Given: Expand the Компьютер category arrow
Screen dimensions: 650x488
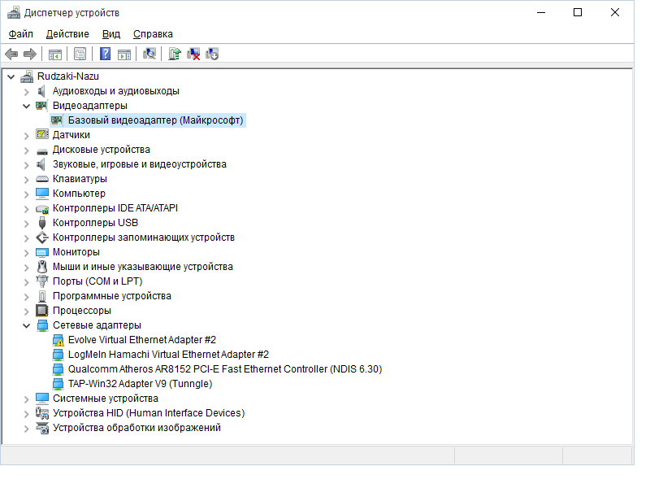Looking at the screenshot, I should (x=27, y=194).
